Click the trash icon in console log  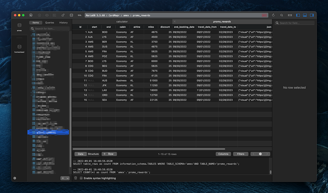[x=76, y=178]
